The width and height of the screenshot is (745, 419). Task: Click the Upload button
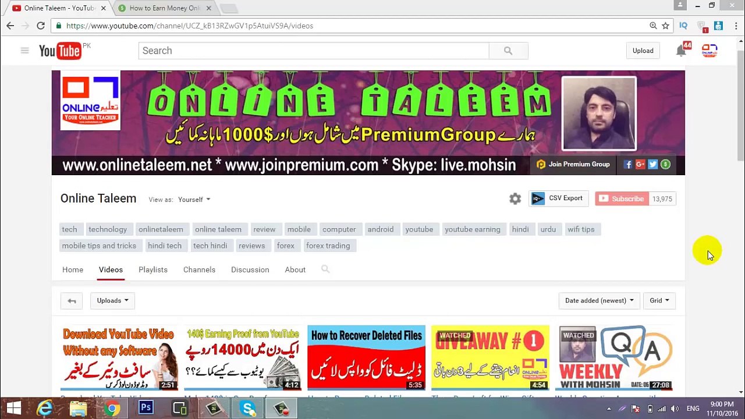click(643, 51)
